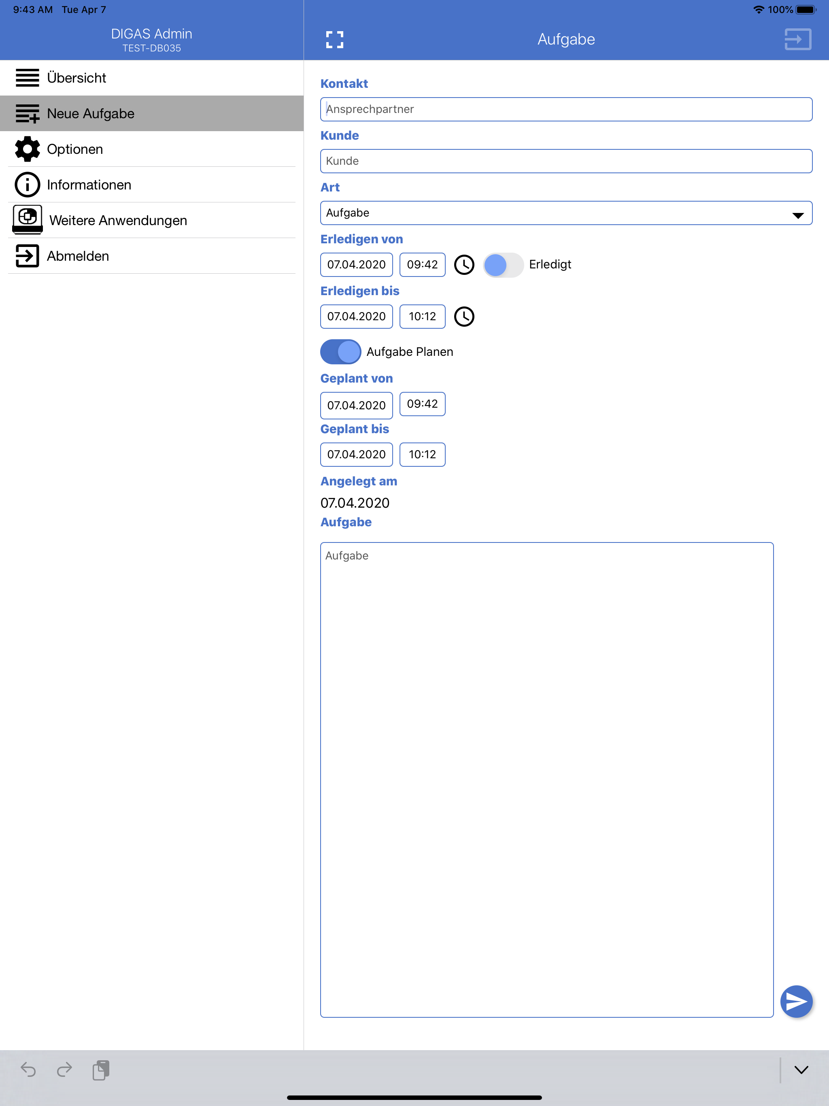Click the Aufgabe Planen label text
Viewport: 829px width, 1106px height.
(410, 352)
